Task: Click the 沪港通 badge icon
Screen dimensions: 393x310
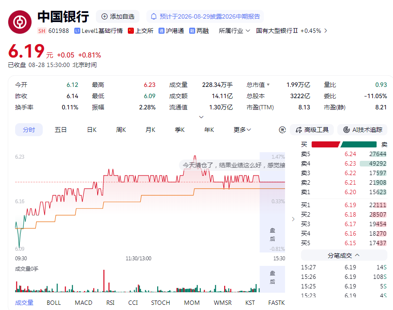Action: point(162,31)
